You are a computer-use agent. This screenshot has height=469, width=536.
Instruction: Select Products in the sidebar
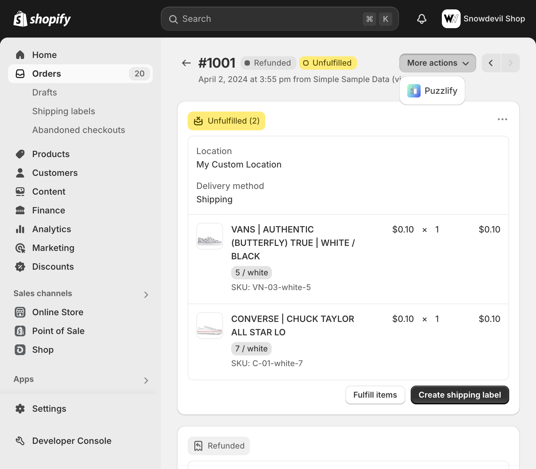click(51, 154)
